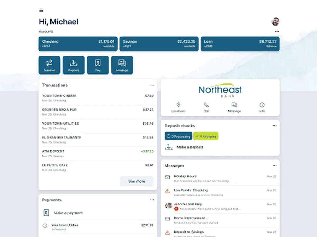Click the $6,712.37 loan balance
317x237 pixels.
pyautogui.click(x=268, y=41)
